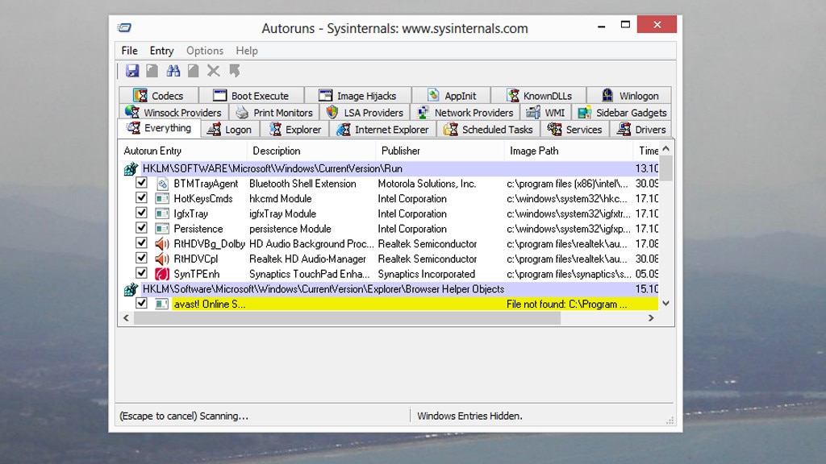Open the Options menu
Viewport: 826px width, 464px height.
pyautogui.click(x=204, y=50)
